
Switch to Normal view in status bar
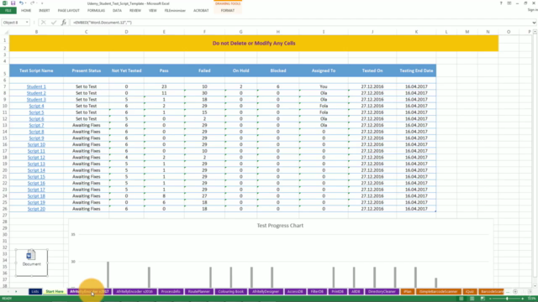[462, 299]
